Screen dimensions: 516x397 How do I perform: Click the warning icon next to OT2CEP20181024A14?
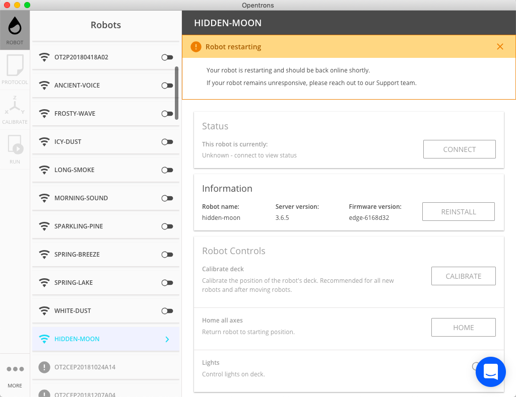tap(44, 367)
